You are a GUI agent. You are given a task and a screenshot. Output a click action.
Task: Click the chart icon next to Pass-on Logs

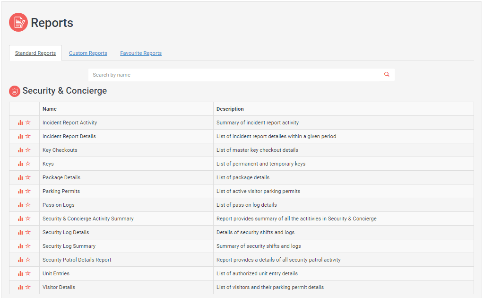tap(20, 205)
